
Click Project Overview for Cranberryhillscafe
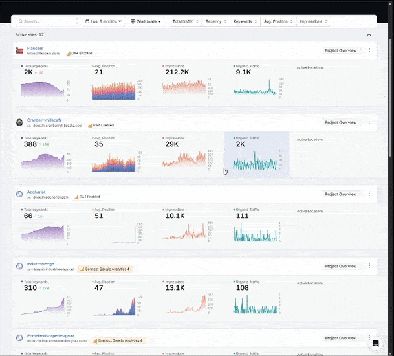point(341,122)
